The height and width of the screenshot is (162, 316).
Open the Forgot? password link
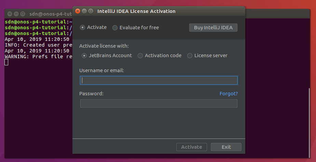pyautogui.click(x=229, y=94)
